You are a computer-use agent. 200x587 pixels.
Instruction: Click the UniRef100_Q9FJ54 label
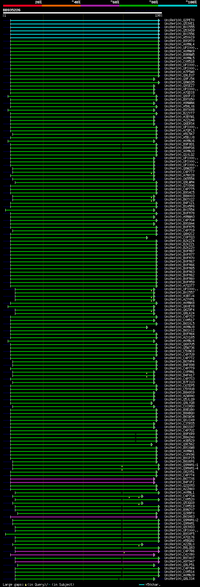tap(179, 79)
